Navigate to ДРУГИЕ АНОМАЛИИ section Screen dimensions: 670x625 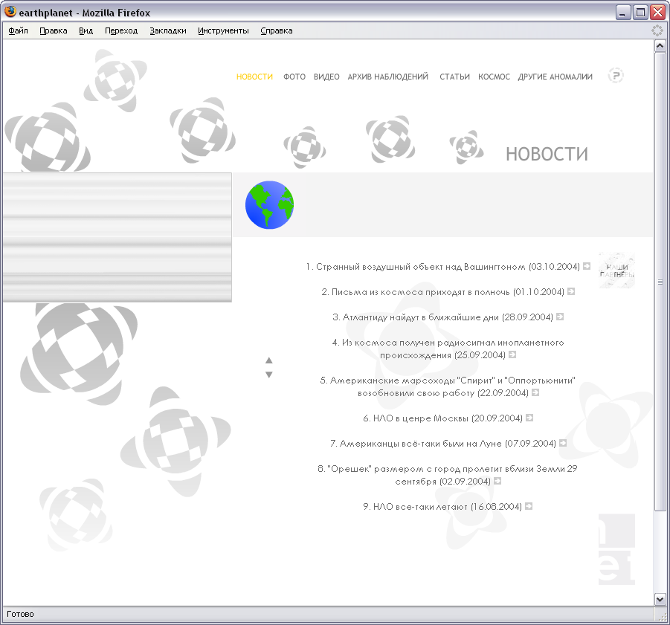(x=555, y=77)
